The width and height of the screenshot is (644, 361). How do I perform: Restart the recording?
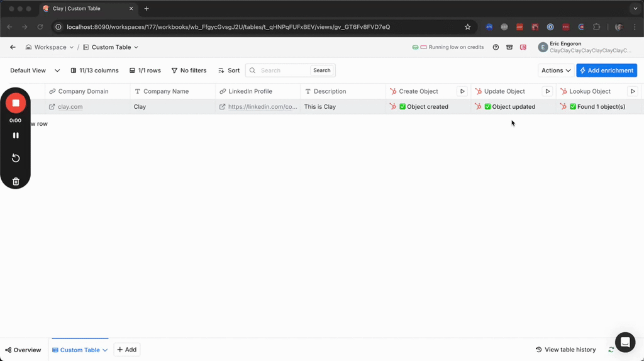16,158
